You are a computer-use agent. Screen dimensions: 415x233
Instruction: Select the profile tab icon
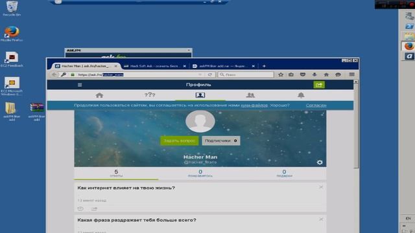(x=200, y=95)
